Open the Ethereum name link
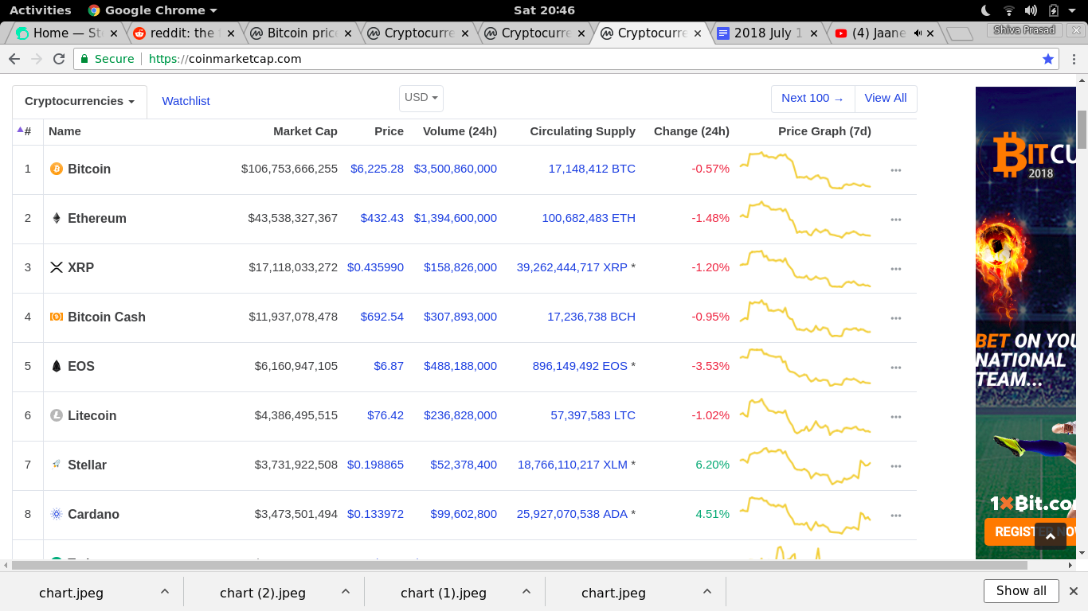Viewport: 1088px width, 611px height. (x=97, y=218)
